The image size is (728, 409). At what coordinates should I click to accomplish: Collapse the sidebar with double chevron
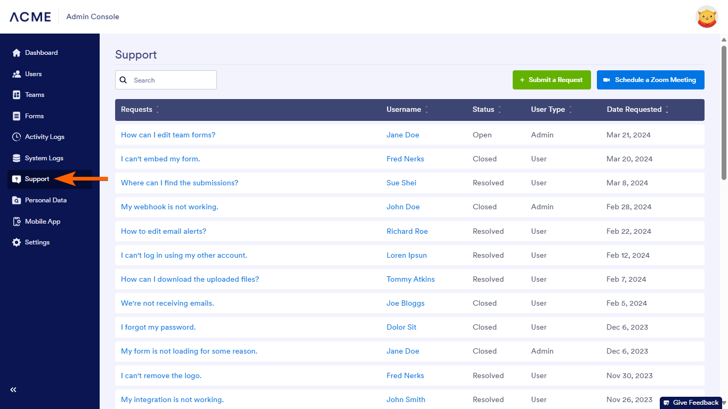pos(13,390)
